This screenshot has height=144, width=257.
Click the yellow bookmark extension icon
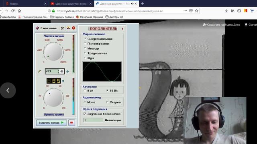[x=245, y=11]
